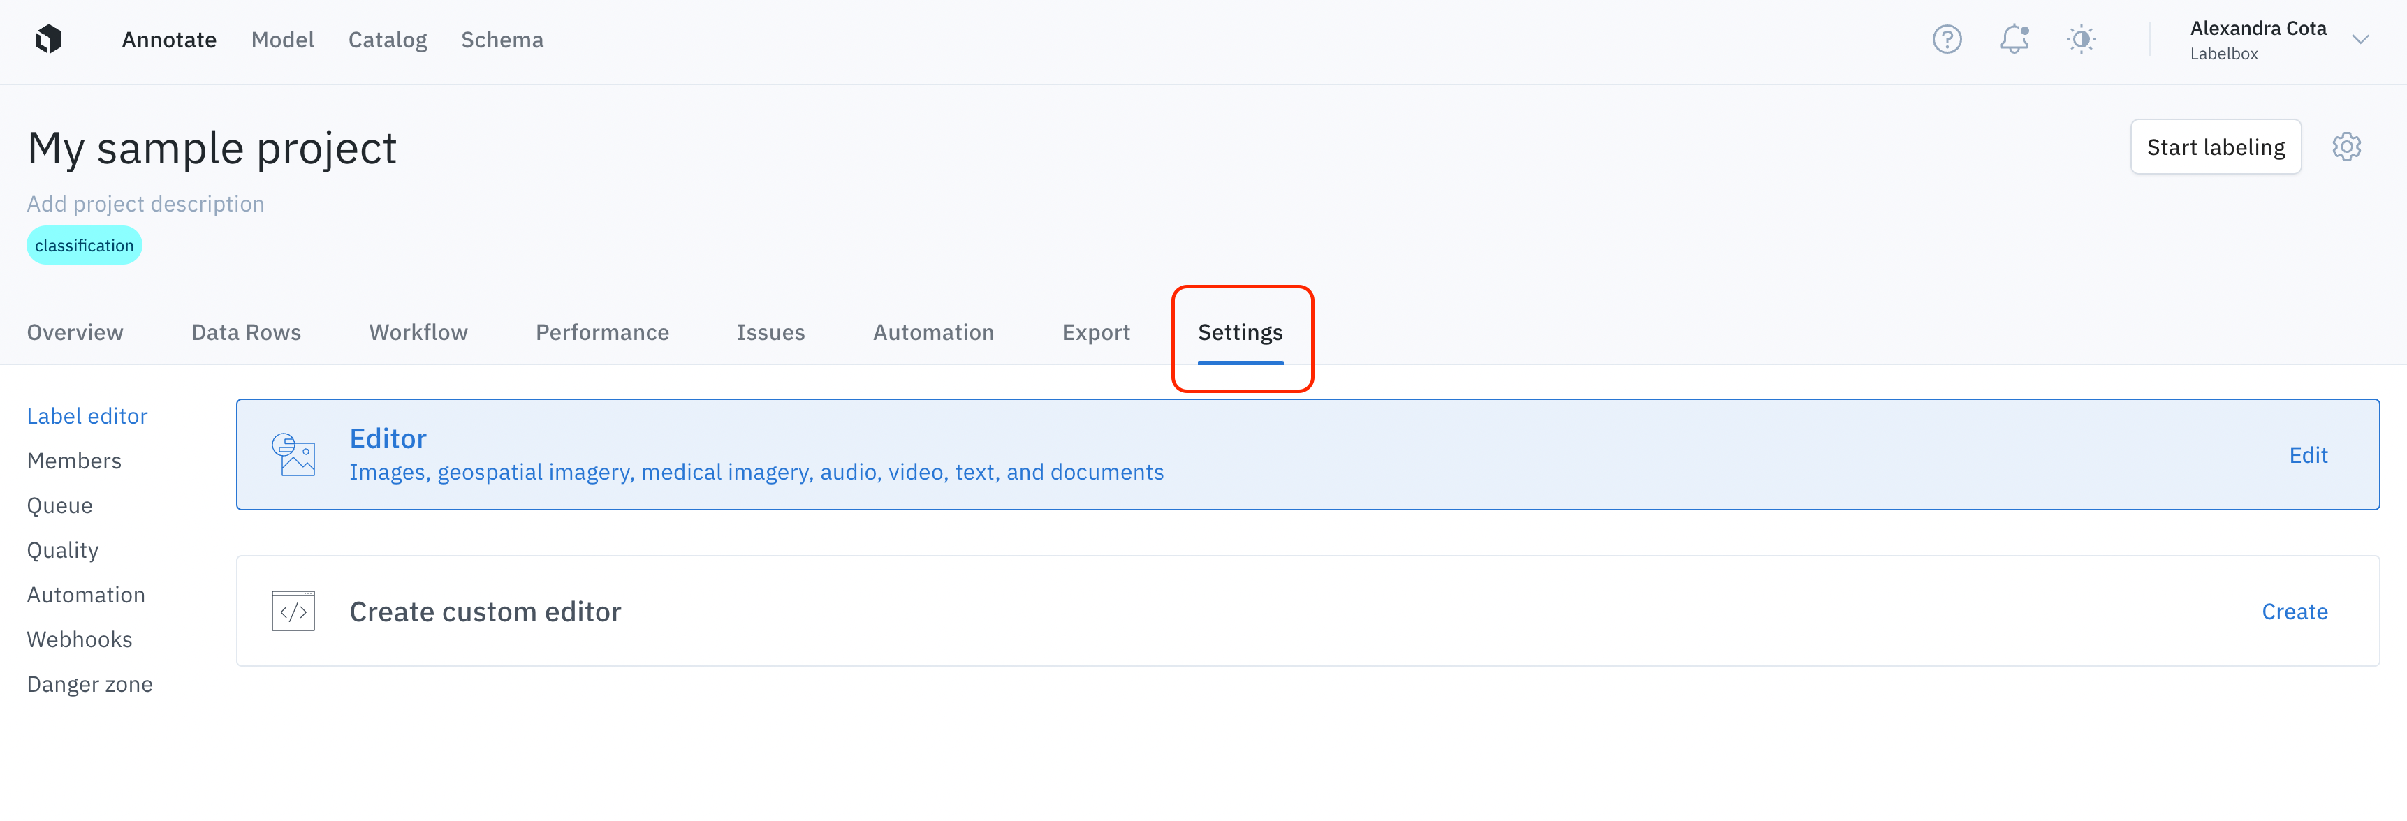Click Create link for custom editor

pos(2294,612)
